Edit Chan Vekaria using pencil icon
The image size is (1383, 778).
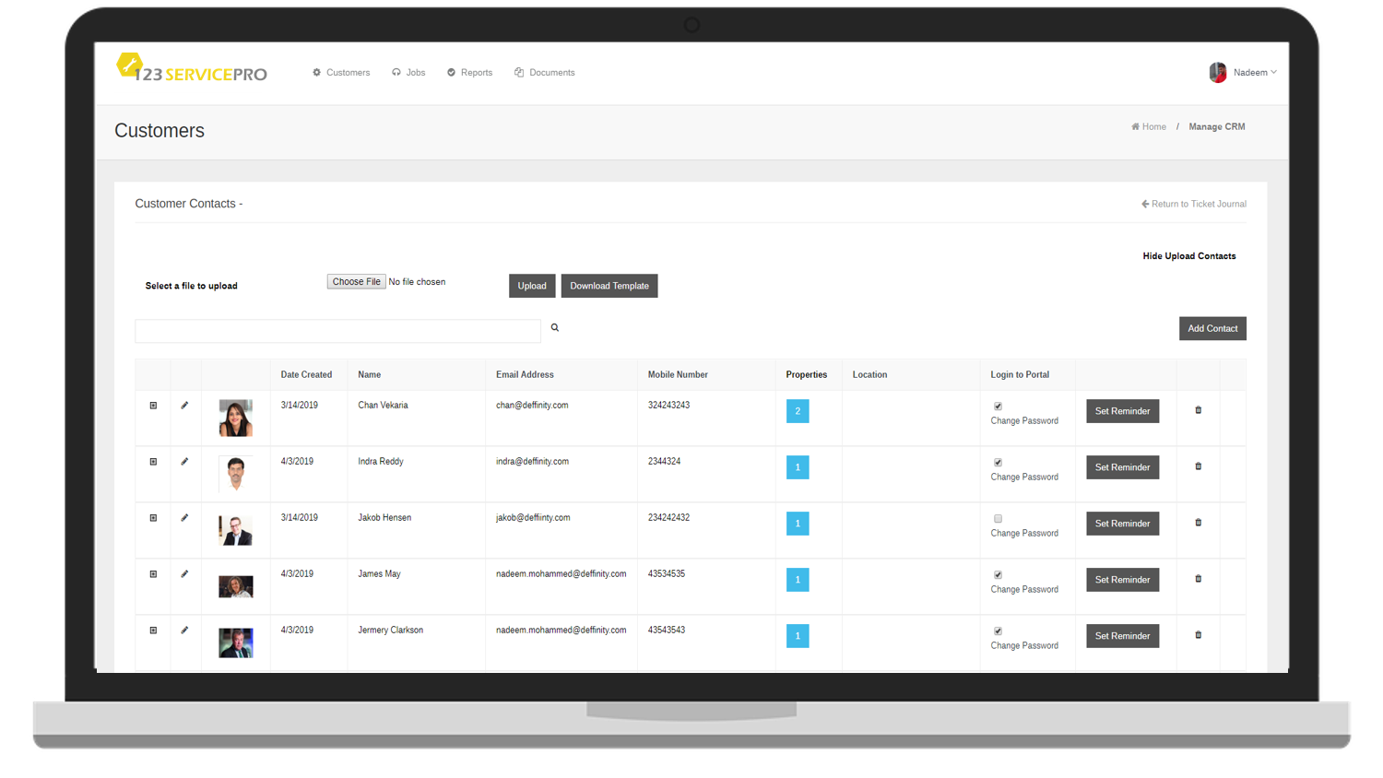coord(184,406)
